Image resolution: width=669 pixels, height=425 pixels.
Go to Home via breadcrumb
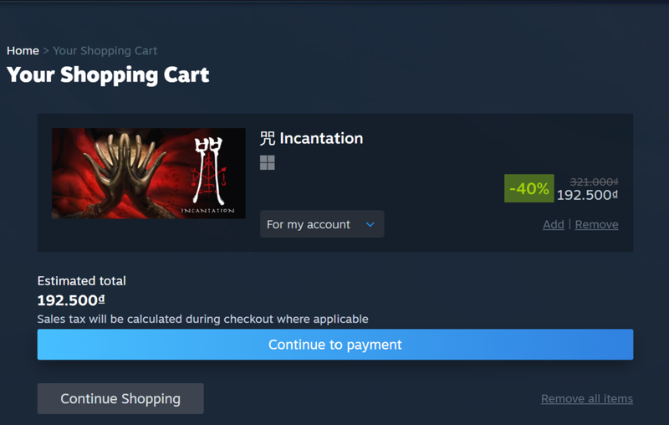23,51
